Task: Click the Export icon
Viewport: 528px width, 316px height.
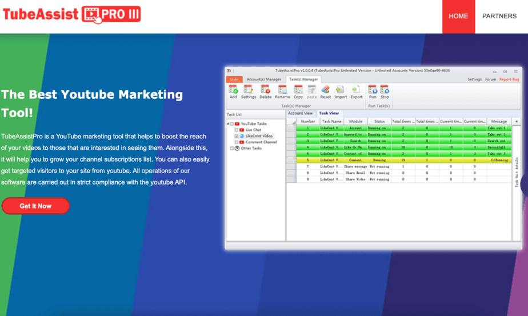Action: (x=356, y=90)
